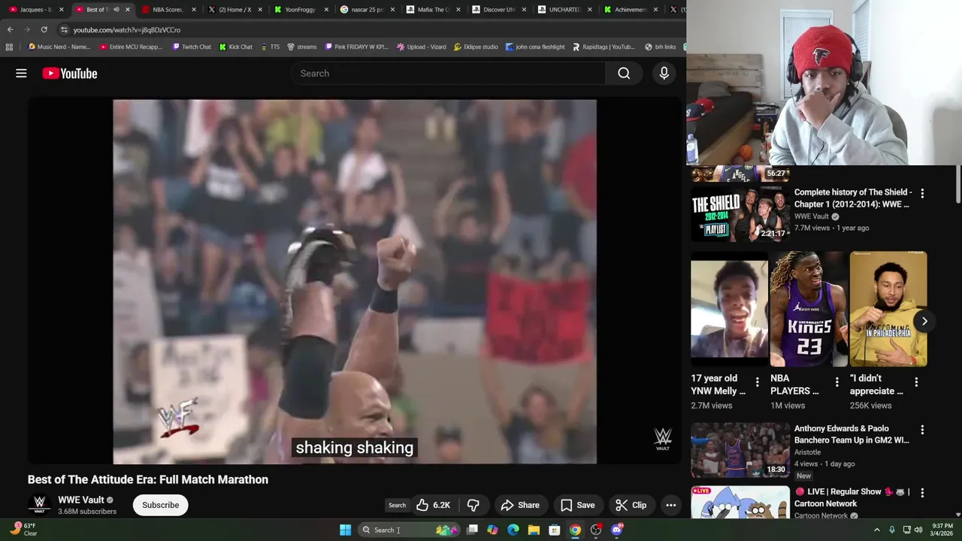Open options for the Anthony Edwards video

[922, 430]
